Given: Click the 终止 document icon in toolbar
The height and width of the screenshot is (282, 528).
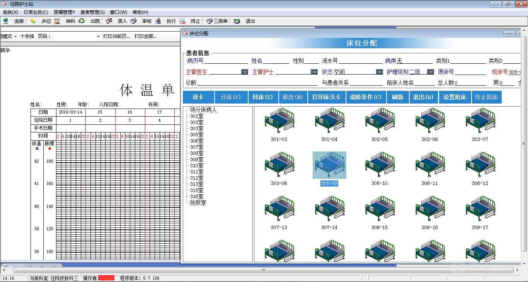Looking at the screenshot, I should pyautogui.click(x=182, y=21).
